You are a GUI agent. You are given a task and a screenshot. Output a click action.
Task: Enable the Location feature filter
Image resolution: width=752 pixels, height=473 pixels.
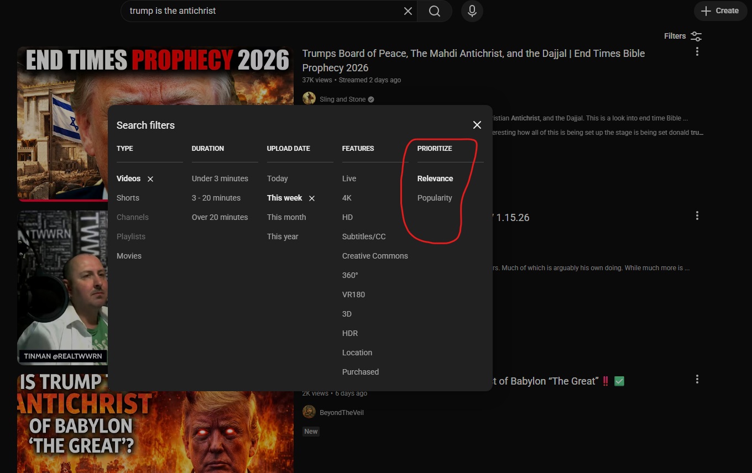pos(357,353)
